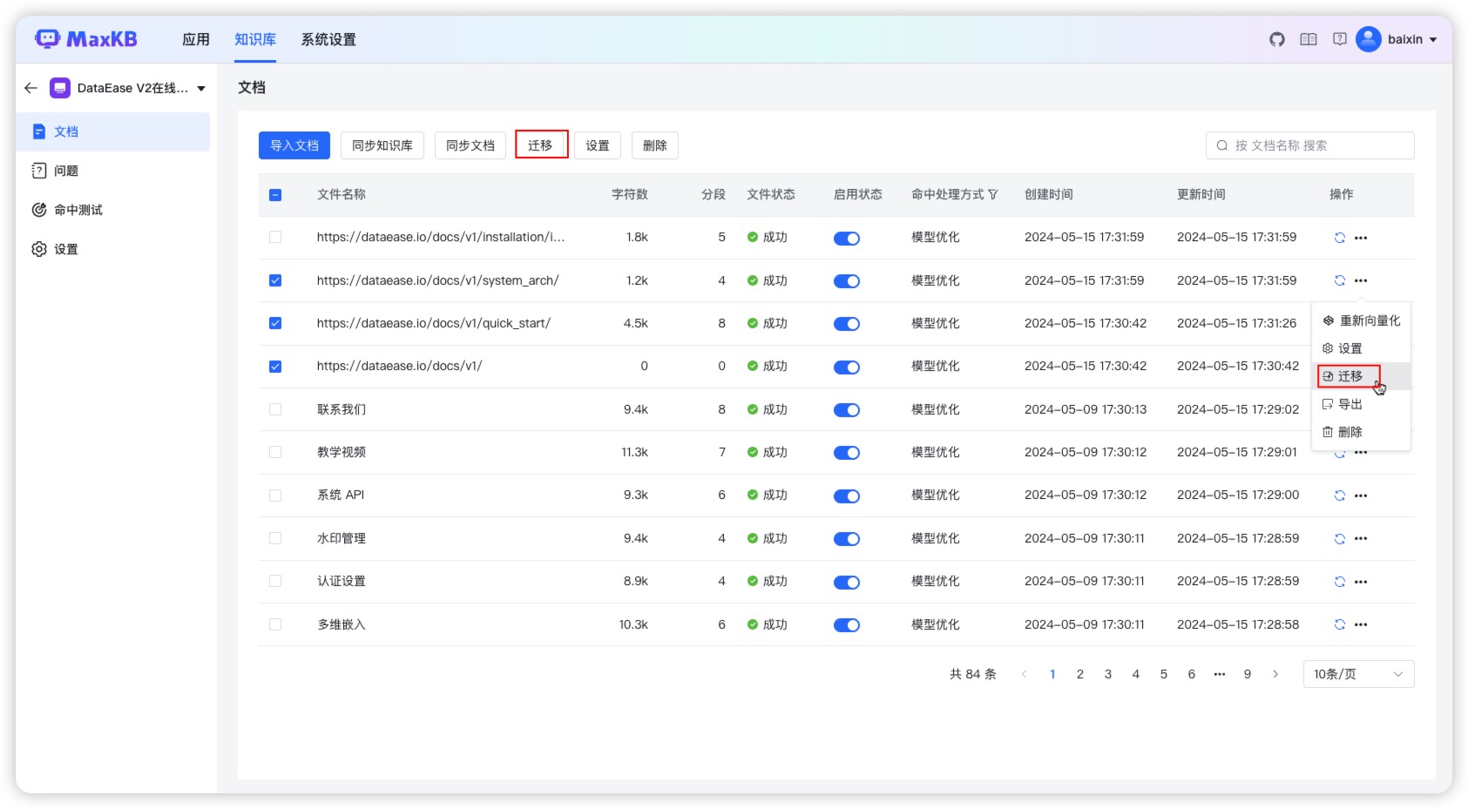Check the 系统 API row checkbox

[x=275, y=496]
